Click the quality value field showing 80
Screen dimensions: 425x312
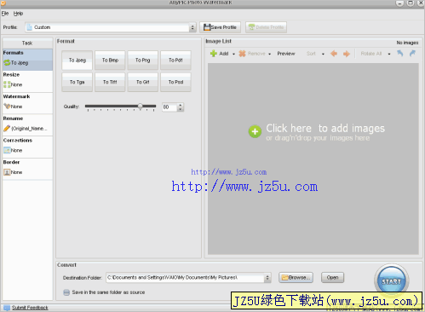click(169, 107)
